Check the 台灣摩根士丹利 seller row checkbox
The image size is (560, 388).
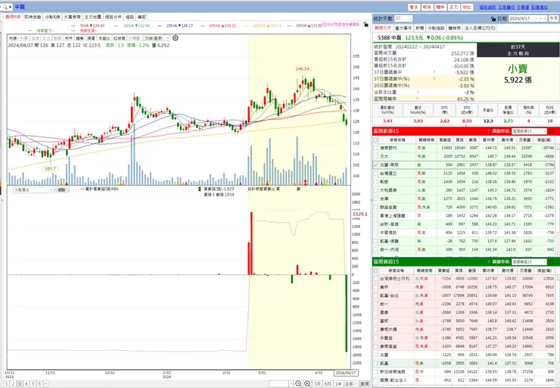(375, 279)
